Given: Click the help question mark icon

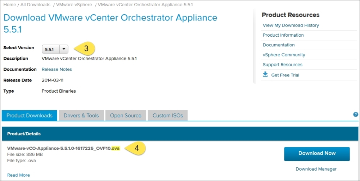Looking at the screenshot, I should (356, 115).
